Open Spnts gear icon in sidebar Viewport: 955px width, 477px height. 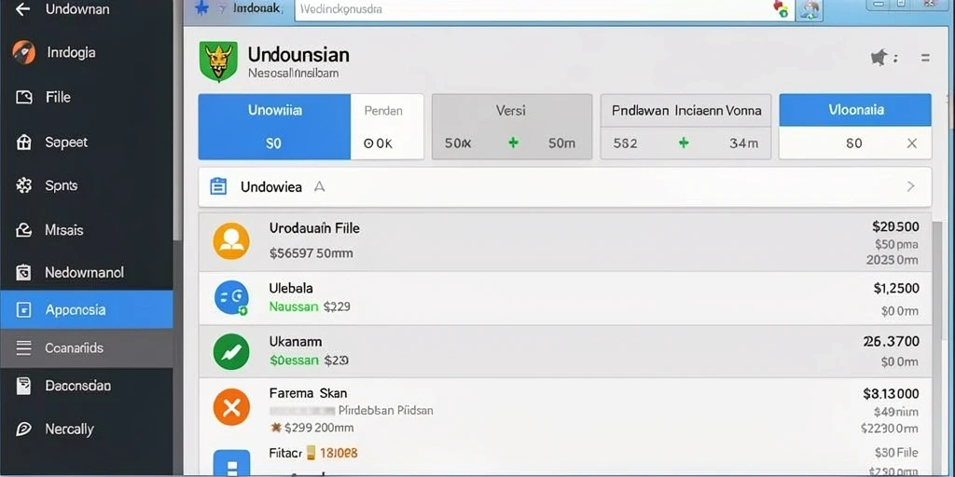(23, 185)
